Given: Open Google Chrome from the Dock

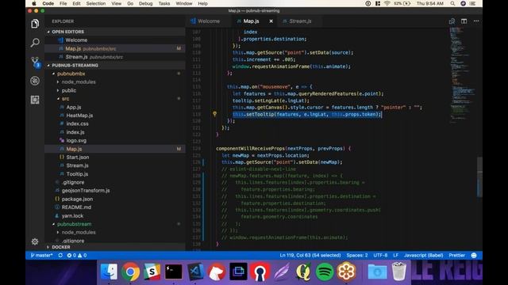Looking at the screenshot, I should pyautogui.click(x=130, y=272).
